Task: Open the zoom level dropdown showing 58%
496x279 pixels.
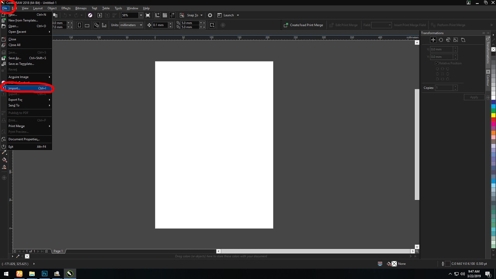Action: pos(140,15)
